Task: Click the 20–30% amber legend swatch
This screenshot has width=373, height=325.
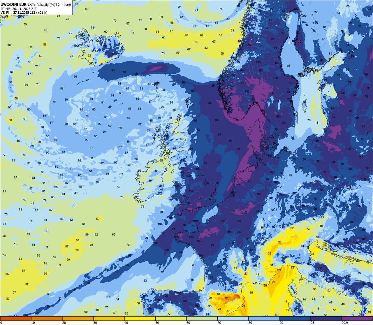Action: click(78, 318)
